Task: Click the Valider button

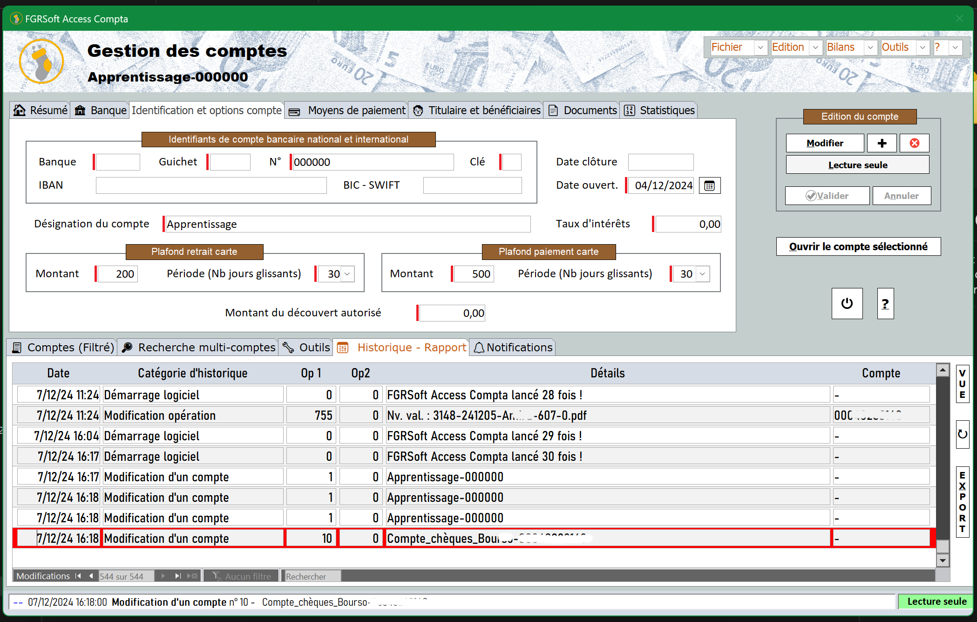Action: [827, 196]
